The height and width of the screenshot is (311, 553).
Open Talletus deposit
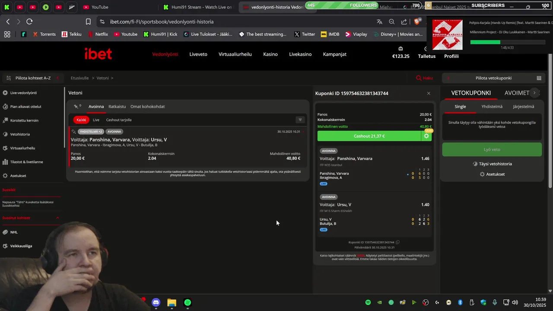[x=427, y=53]
